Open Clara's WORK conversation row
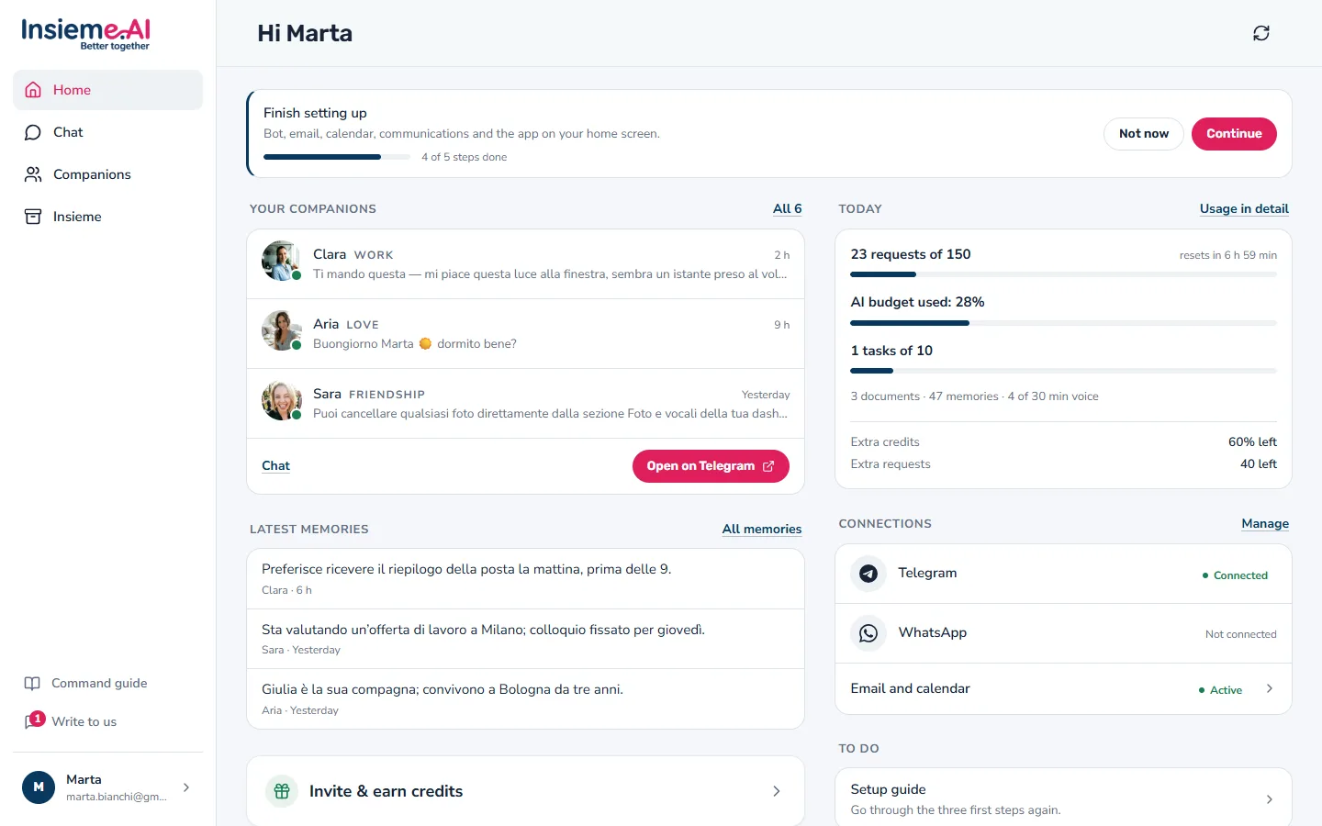 (525, 264)
